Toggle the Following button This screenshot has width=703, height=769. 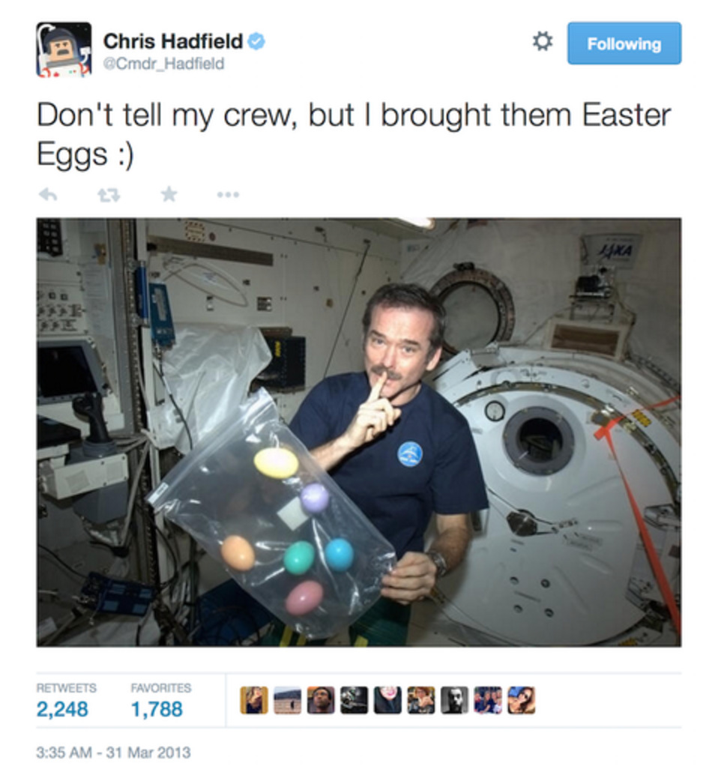[x=624, y=43]
